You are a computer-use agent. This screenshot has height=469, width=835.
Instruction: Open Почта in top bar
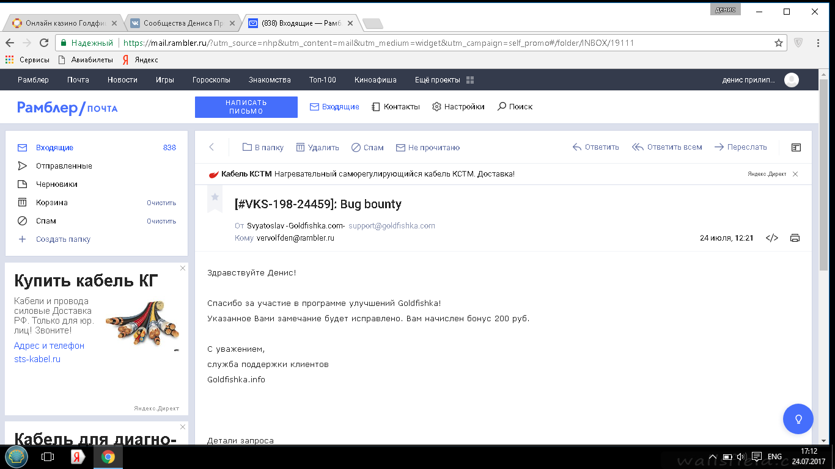coord(78,80)
